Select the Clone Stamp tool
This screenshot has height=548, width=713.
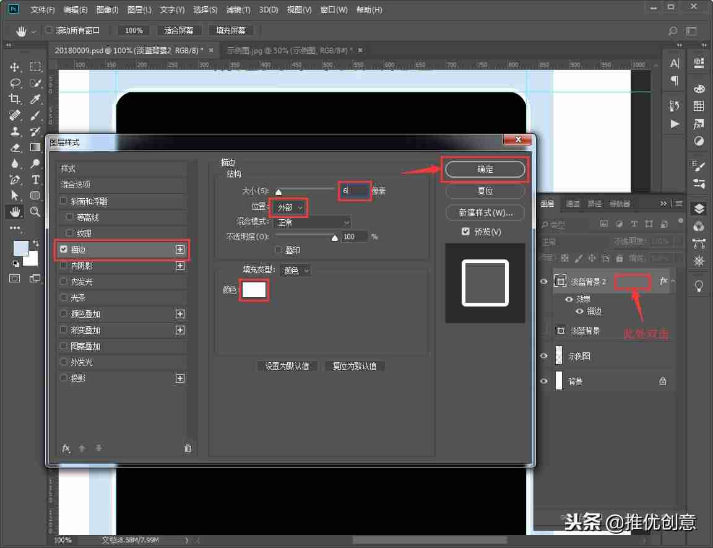point(15,131)
